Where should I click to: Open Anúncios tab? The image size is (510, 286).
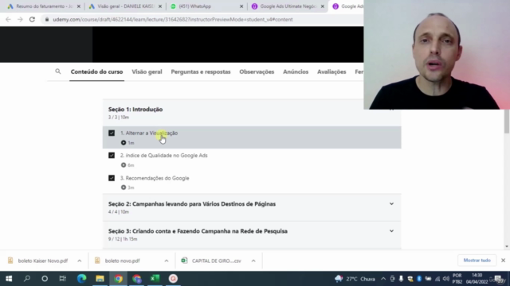point(296,72)
